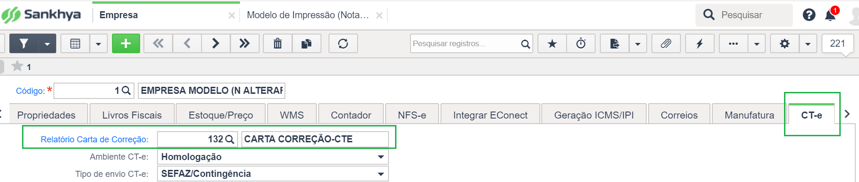
Task: Open the filter dropdown arrow
Action: pos(47,43)
